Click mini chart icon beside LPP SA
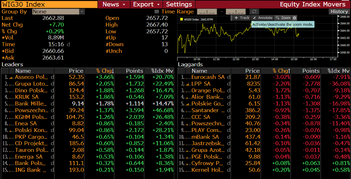This screenshot has width=351, height=179. click(x=188, y=84)
